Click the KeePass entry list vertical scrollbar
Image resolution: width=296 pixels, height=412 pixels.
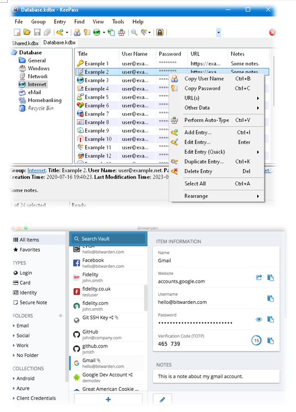pyautogui.click(x=273, y=82)
